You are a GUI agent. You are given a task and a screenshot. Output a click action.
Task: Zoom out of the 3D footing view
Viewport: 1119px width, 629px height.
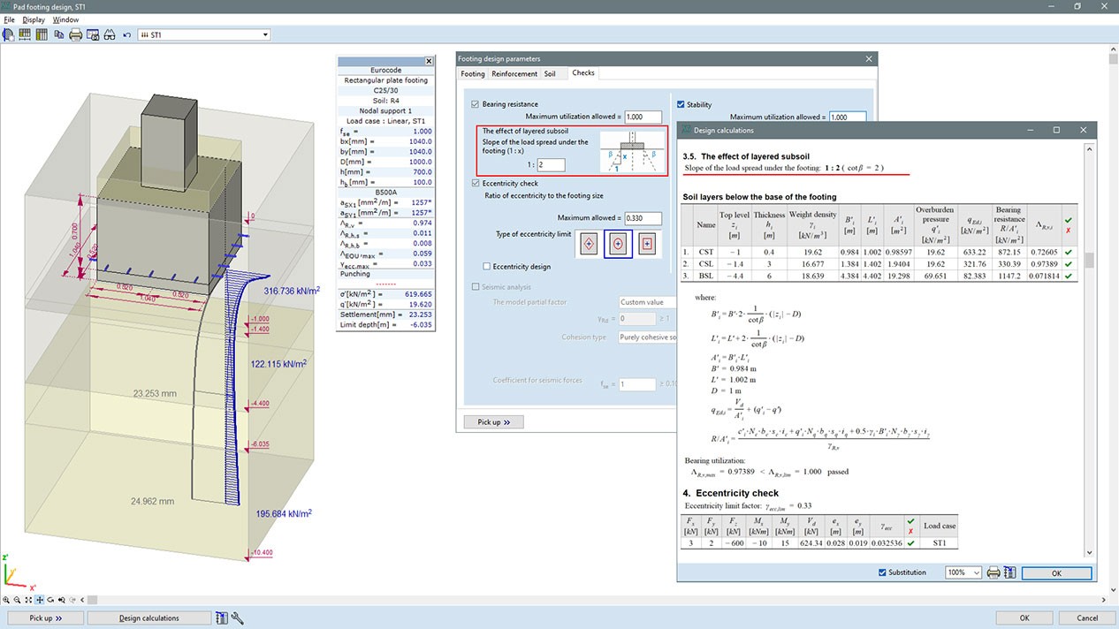pos(17,600)
